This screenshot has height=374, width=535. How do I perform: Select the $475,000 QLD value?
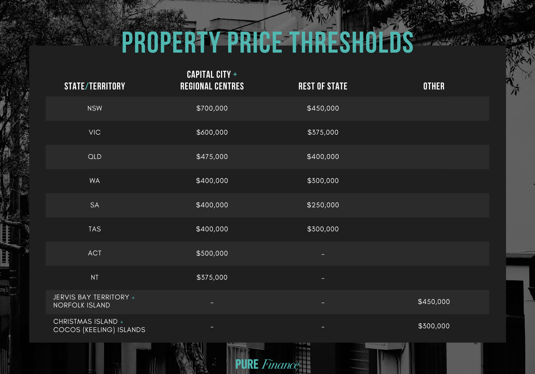(212, 157)
